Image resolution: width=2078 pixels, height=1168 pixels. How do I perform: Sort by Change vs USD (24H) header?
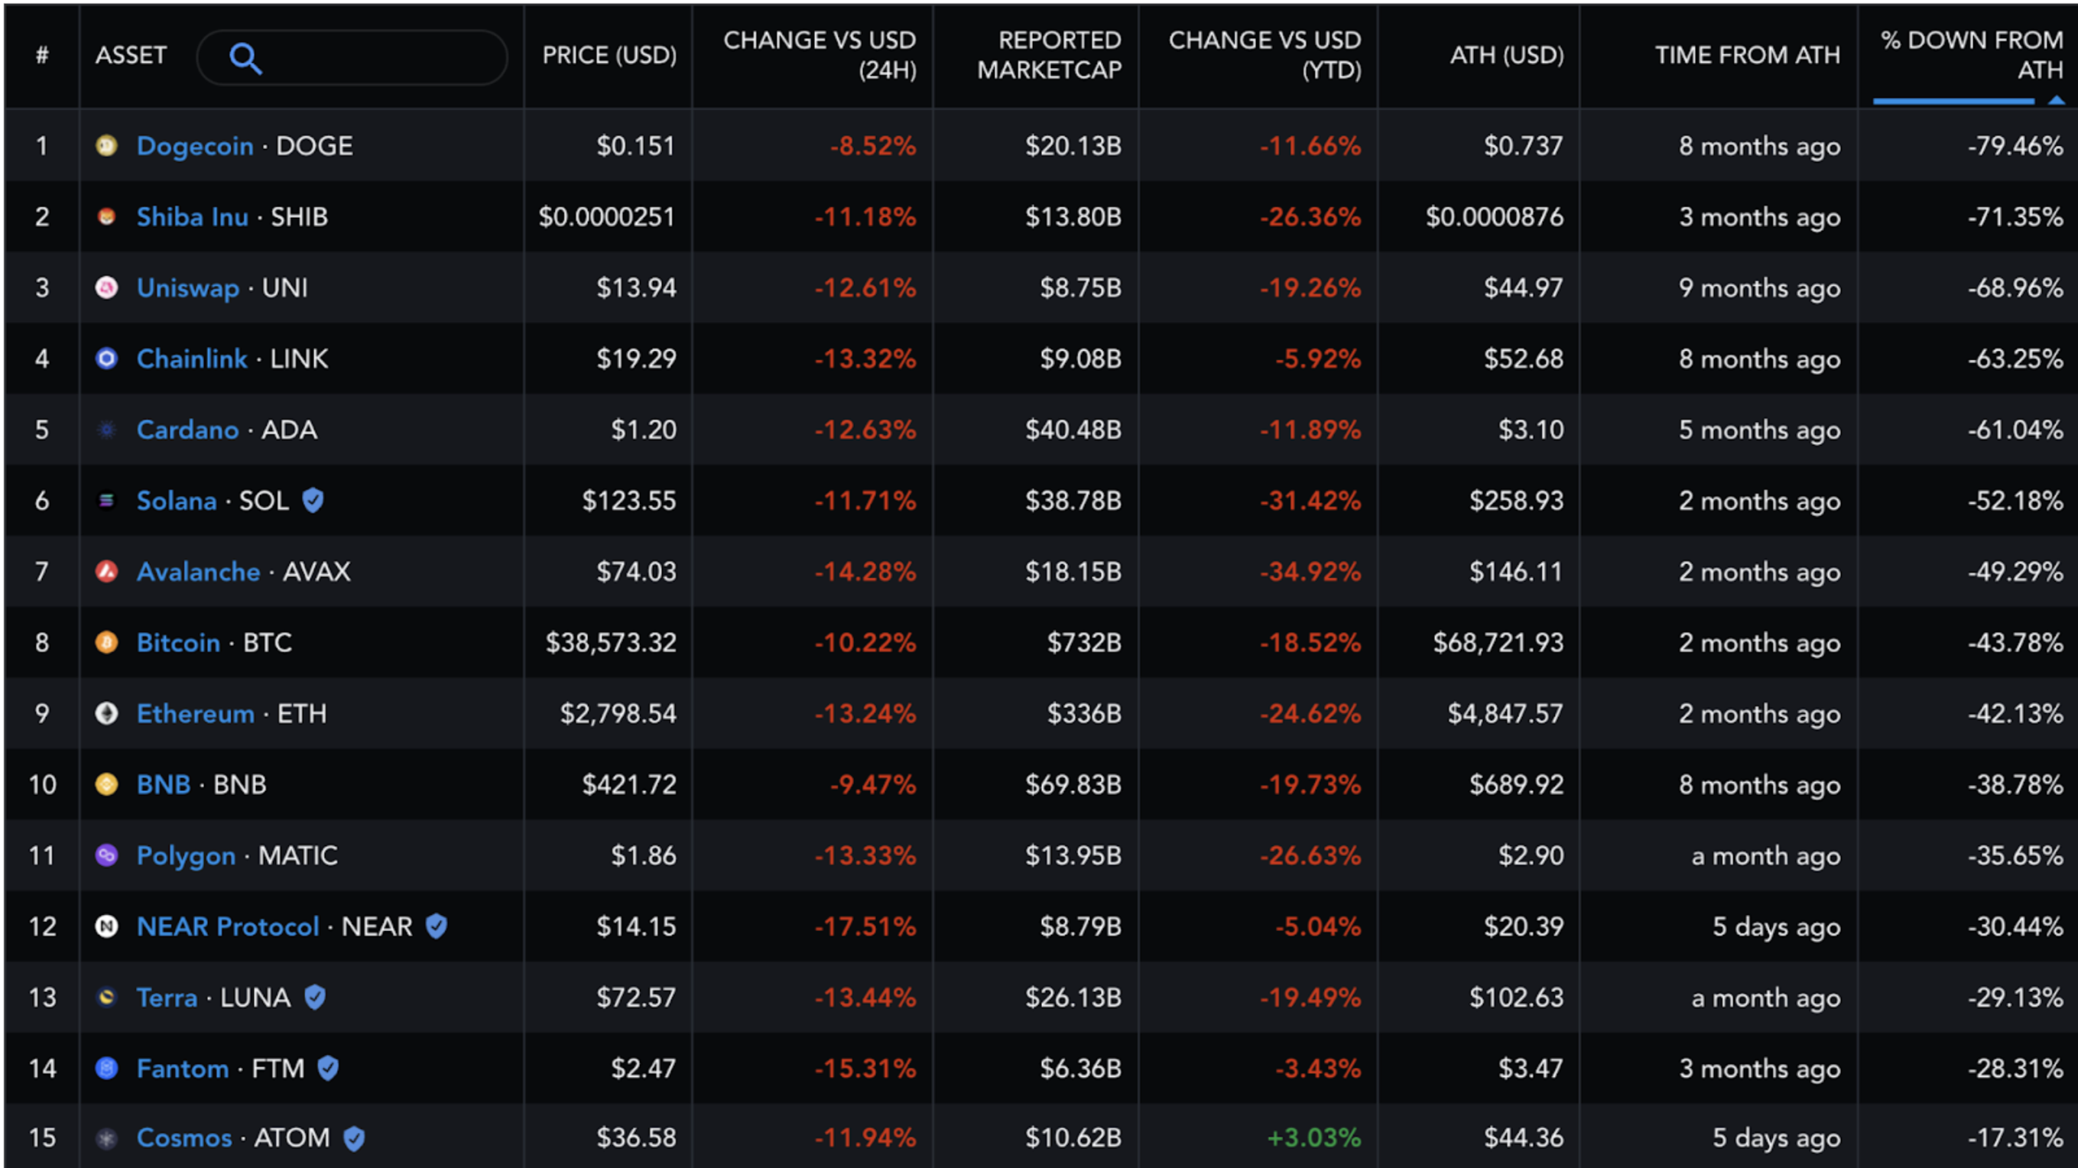click(819, 55)
